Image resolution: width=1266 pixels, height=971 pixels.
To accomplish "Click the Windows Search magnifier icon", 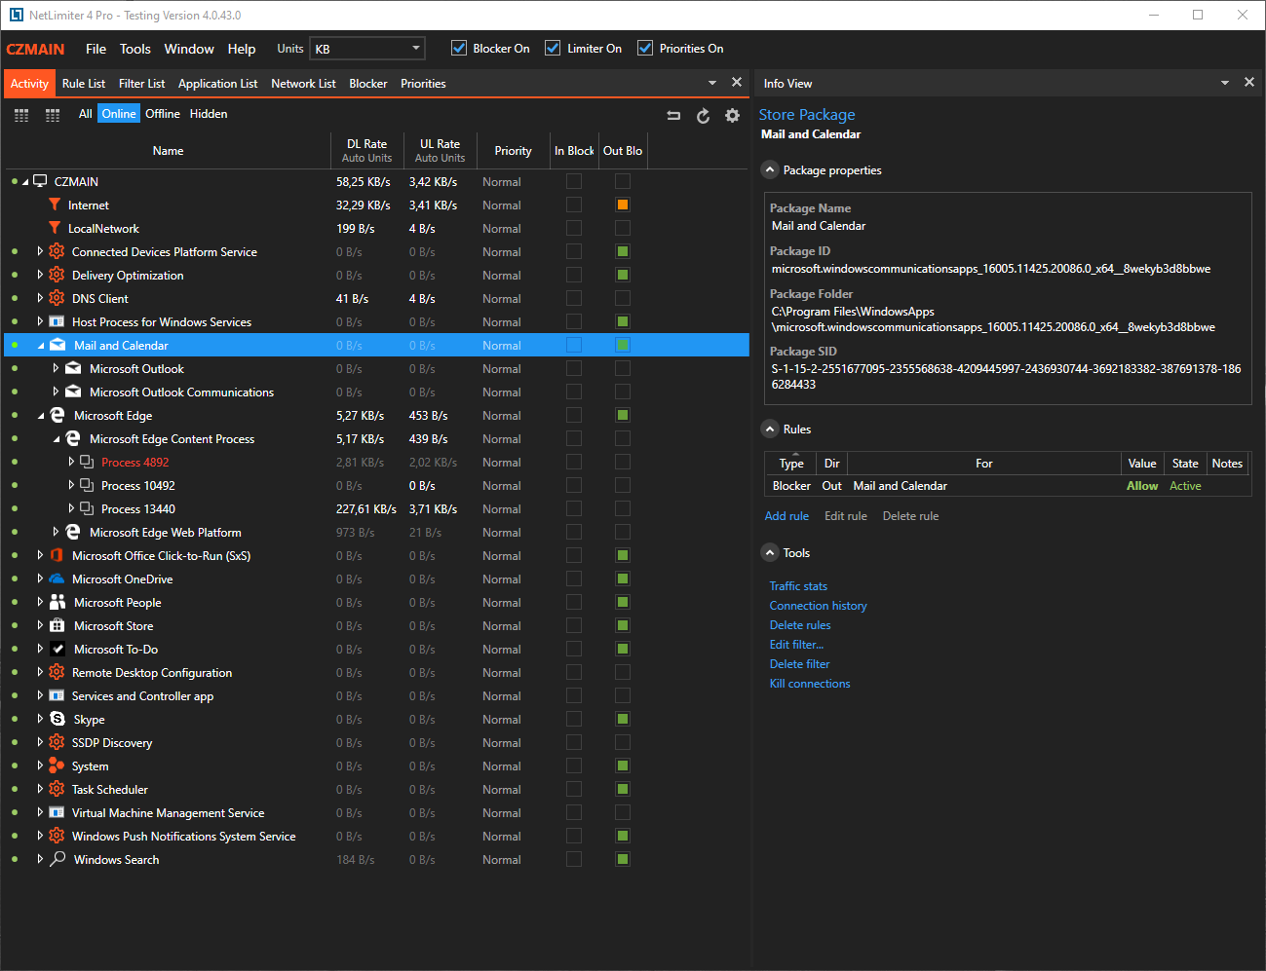I will 57,859.
